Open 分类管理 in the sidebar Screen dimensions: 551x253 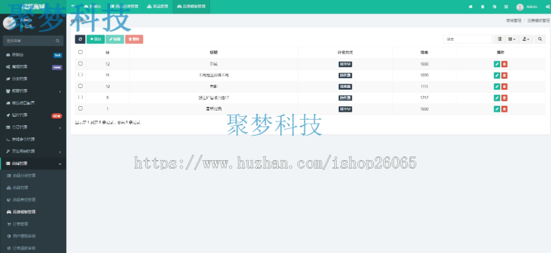[x=33, y=79]
